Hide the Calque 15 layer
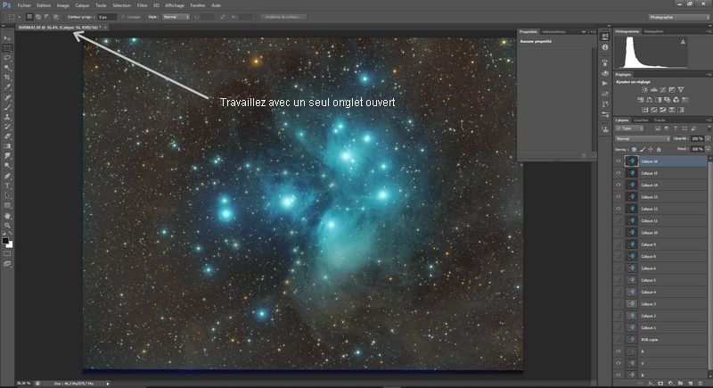This screenshot has width=713, height=388. tap(618, 173)
